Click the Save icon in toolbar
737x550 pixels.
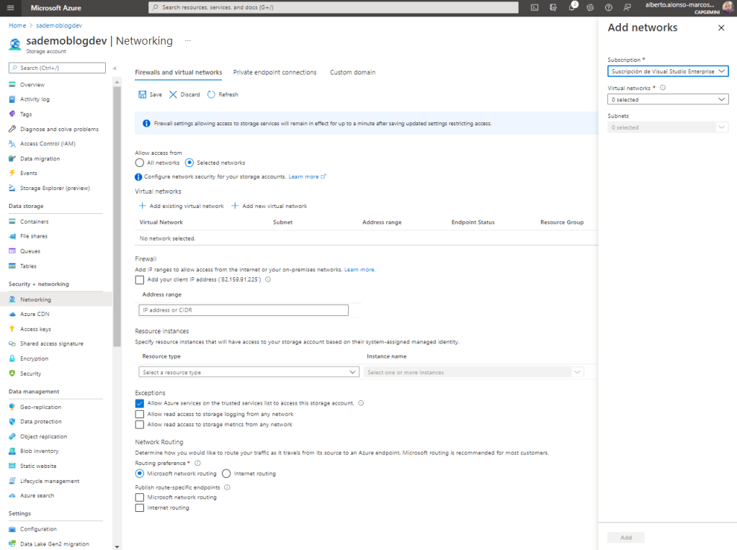(141, 94)
